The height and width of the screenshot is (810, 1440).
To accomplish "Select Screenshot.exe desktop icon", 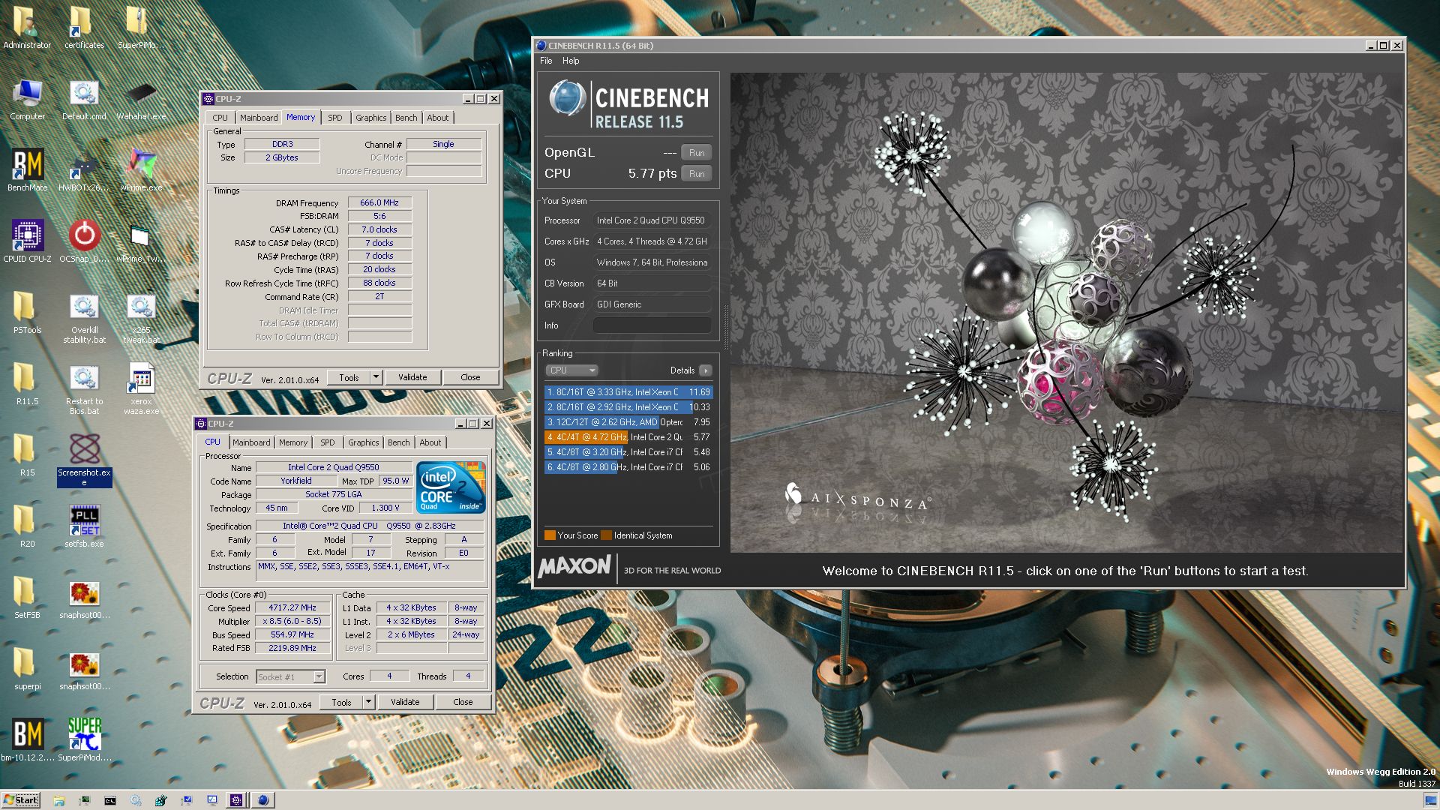I will [84, 460].
